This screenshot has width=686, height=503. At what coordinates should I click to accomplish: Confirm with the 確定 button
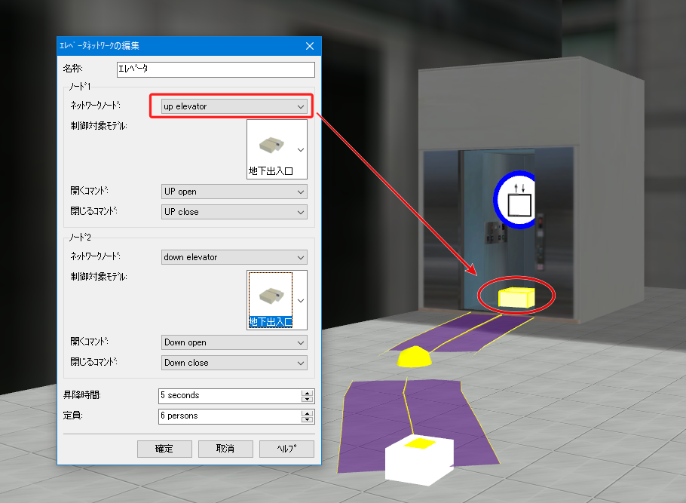click(164, 449)
